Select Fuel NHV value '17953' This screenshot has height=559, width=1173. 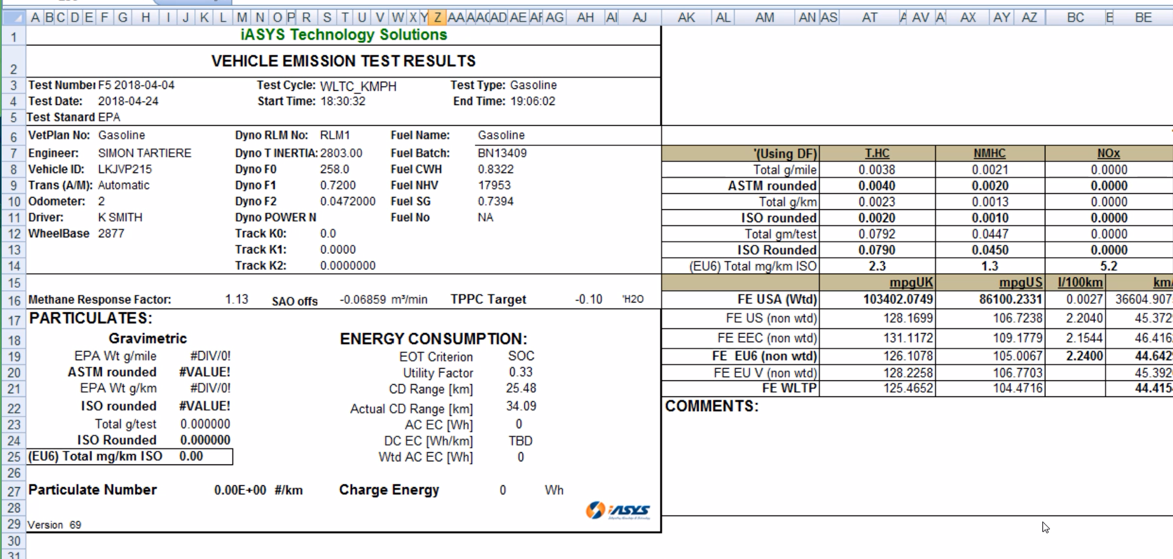coord(494,185)
